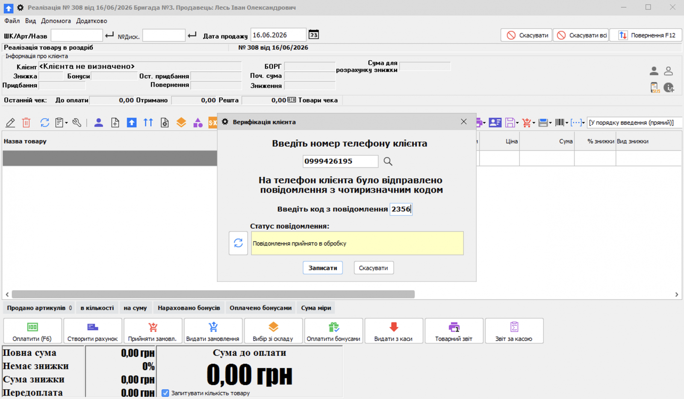684x399 pixels.
Task: Click the Дата продажу date field
Action: (278, 35)
